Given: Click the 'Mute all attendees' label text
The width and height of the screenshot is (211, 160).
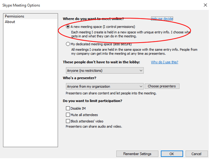Looking at the screenshot, I should pyautogui.click(x=84, y=115).
